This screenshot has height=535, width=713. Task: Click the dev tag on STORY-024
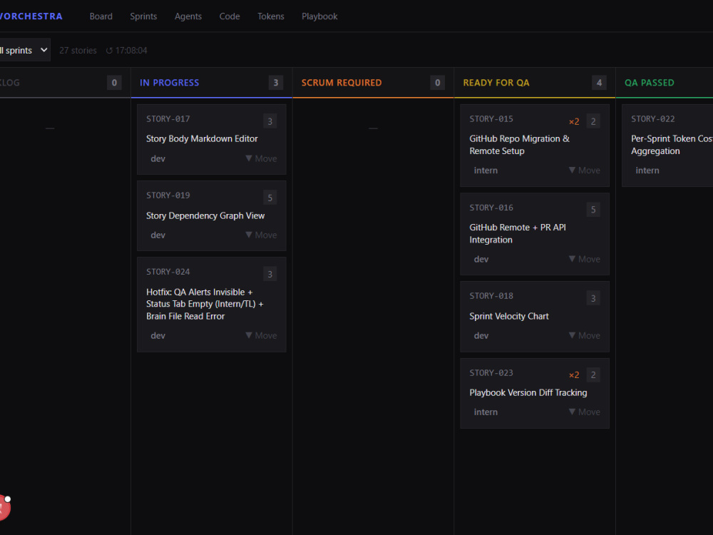pos(158,336)
